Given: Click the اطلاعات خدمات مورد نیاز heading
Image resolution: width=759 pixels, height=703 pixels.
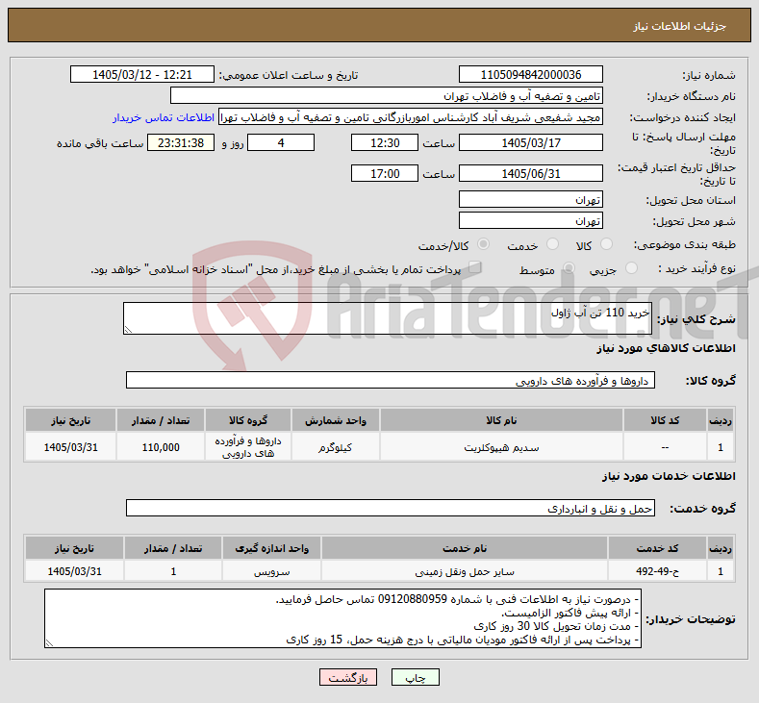Looking at the screenshot, I should (669, 476).
